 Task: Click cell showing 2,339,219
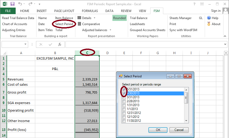click(x=87, y=79)
